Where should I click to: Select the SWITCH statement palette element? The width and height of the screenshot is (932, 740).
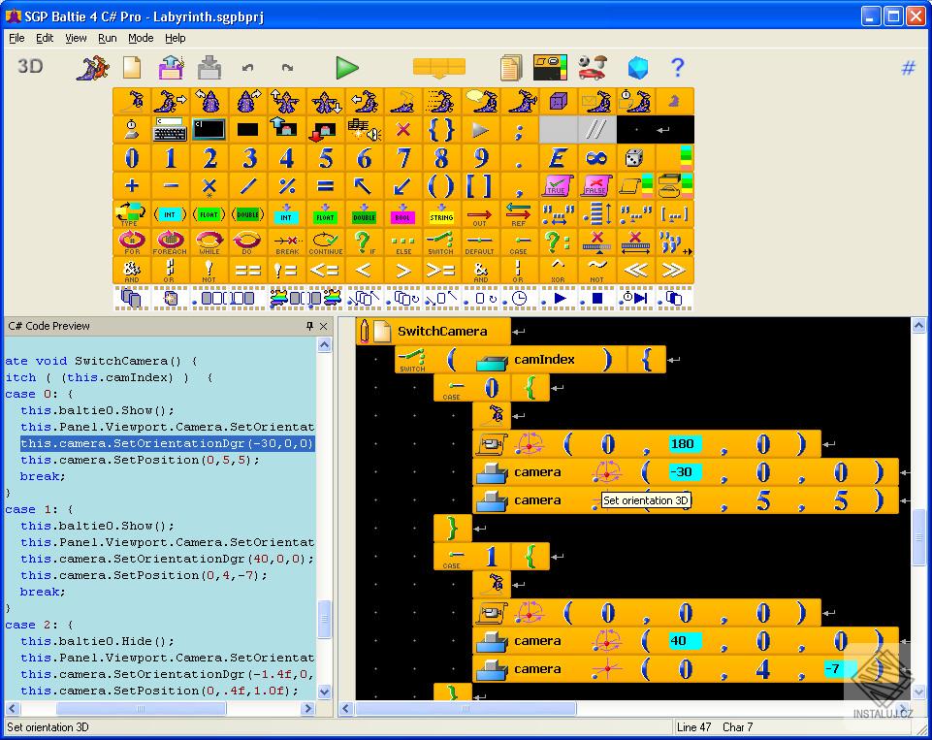coord(441,242)
